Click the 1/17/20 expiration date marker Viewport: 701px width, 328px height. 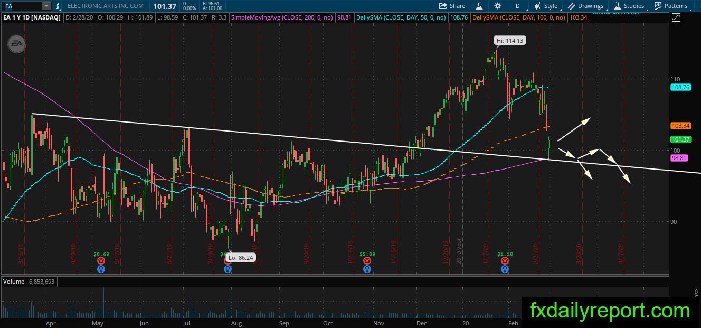[x=486, y=253]
